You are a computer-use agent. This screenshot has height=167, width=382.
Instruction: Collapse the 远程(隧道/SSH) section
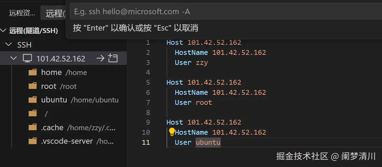pos(3,31)
